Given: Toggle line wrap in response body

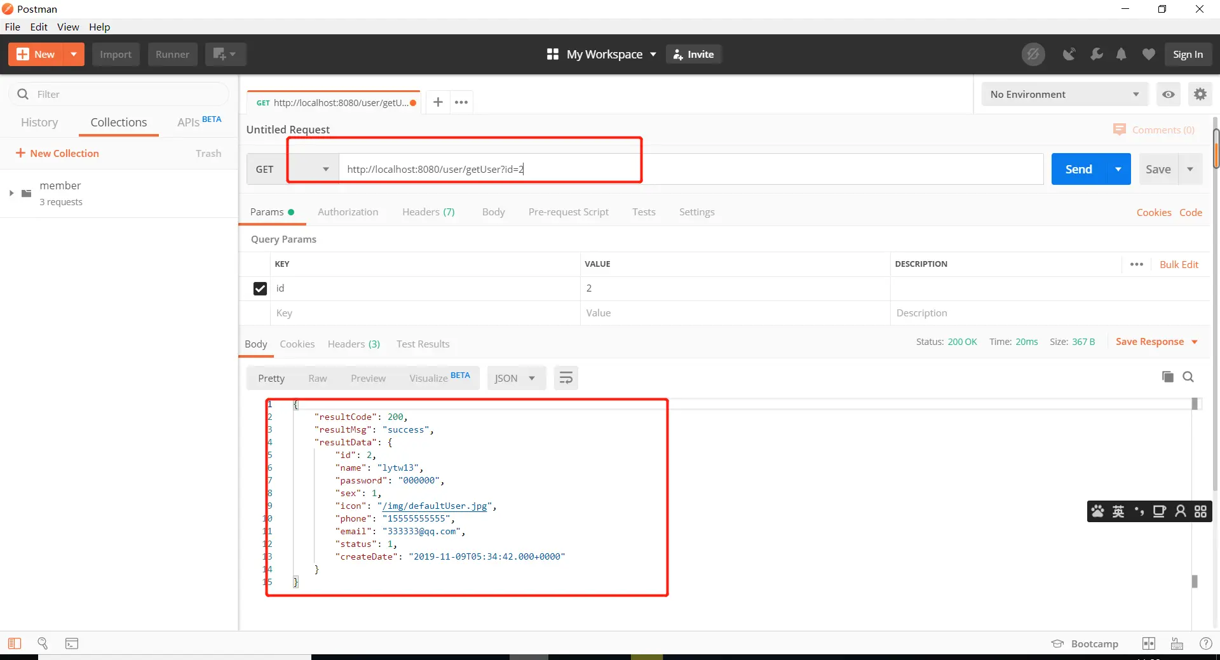Looking at the screenshot, I should coord(566,379).
